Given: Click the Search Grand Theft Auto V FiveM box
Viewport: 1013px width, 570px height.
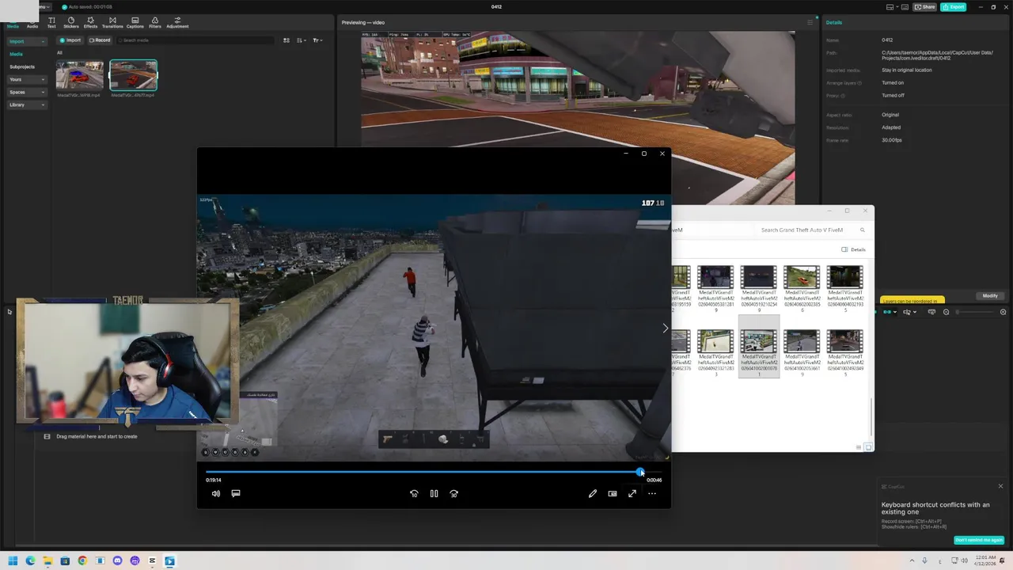Looking at the screenshot, I should tap(810, 230).
